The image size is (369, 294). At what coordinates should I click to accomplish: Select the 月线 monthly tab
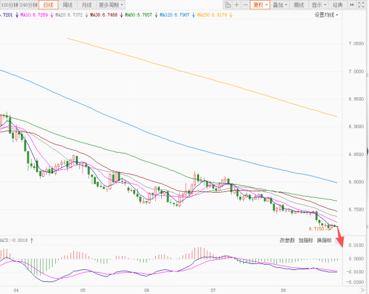(87, 5)
